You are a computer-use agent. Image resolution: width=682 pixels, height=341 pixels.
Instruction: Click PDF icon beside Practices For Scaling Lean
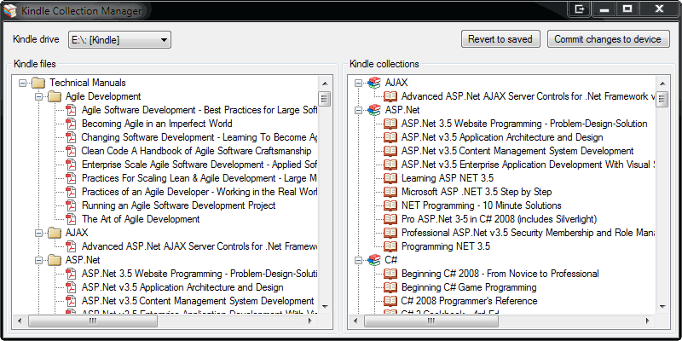click(71, 178)
